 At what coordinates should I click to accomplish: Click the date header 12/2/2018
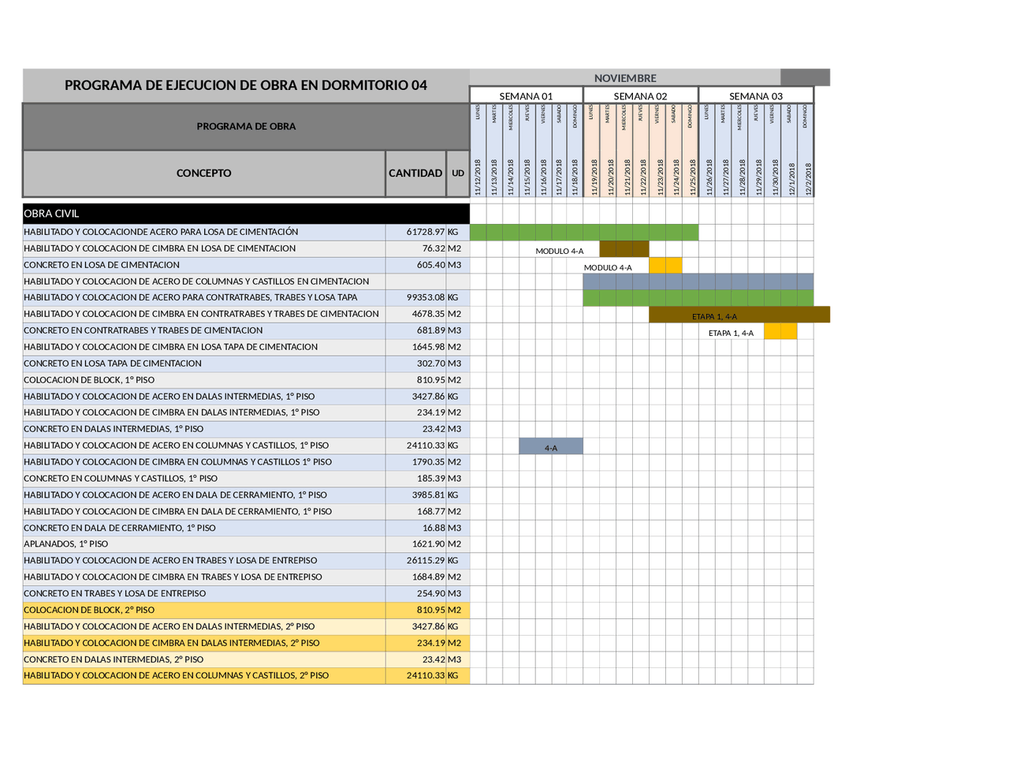(x=806, y=174)
